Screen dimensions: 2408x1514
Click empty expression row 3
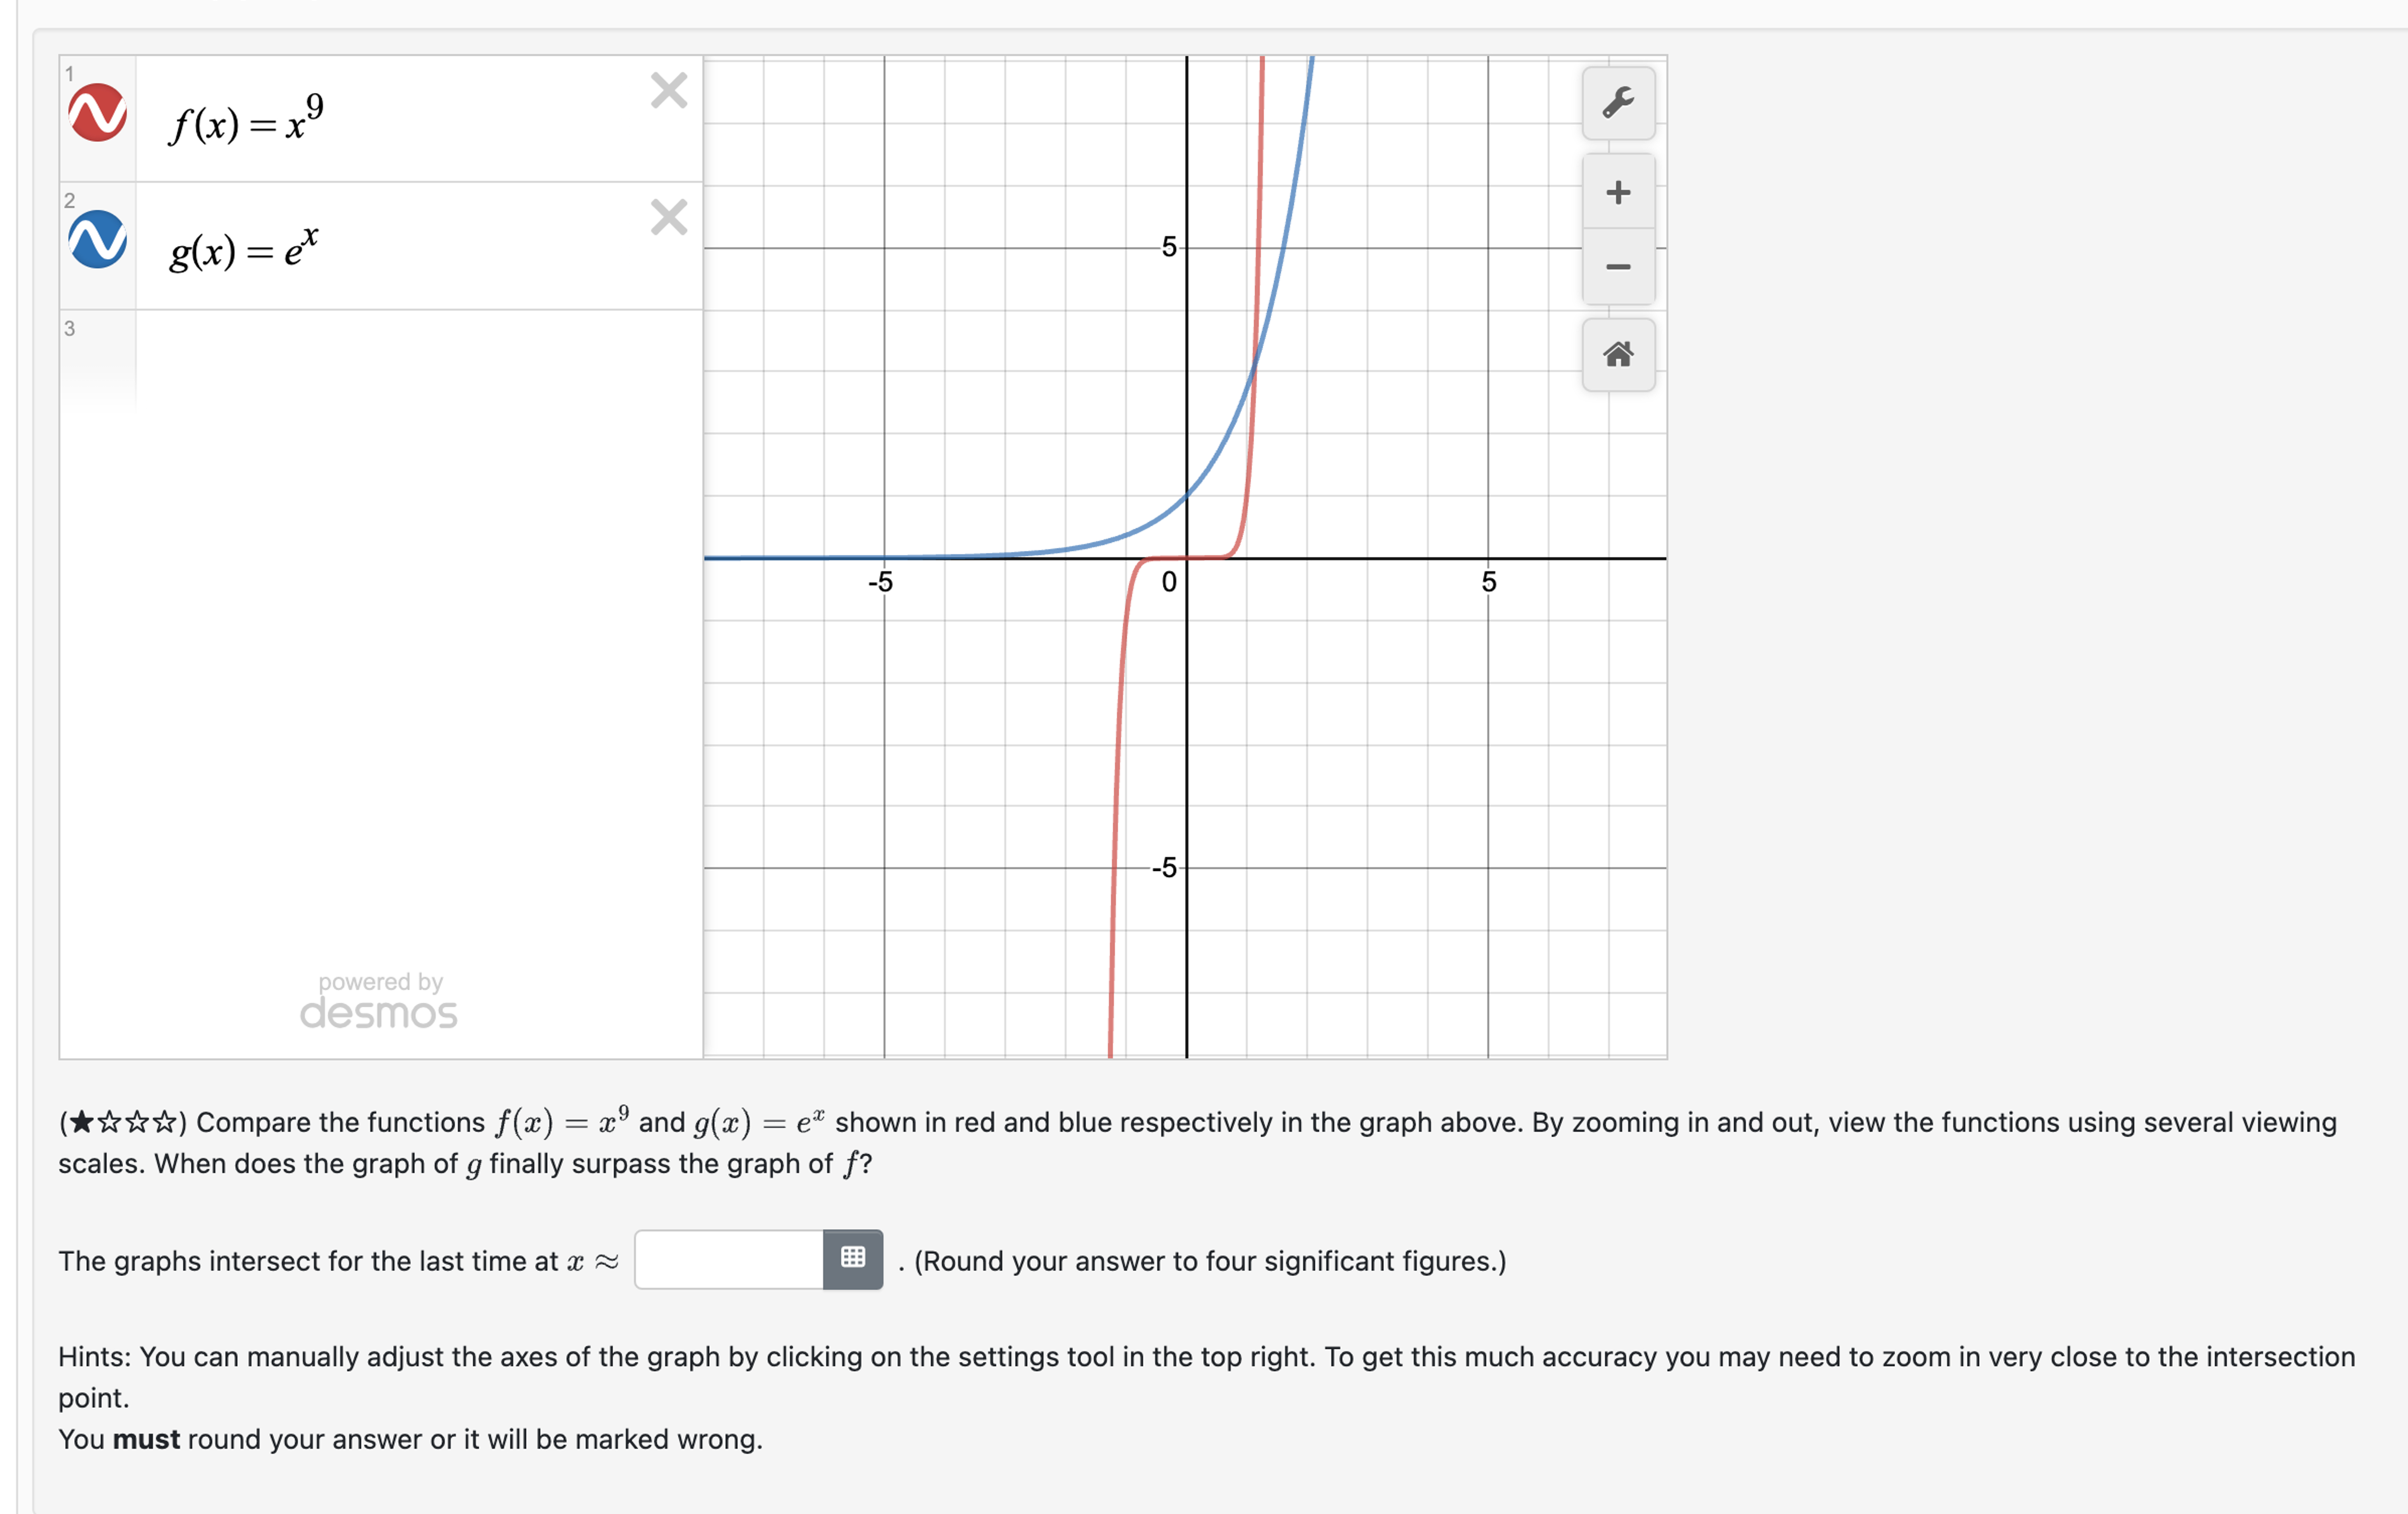pos(380,360)
